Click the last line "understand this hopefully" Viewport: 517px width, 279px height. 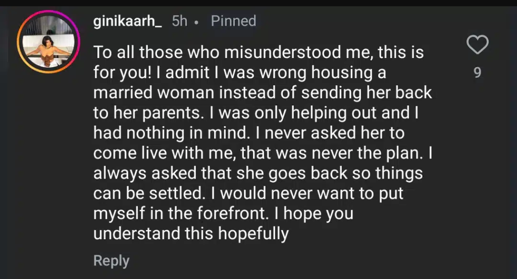(x=191, y=234)
